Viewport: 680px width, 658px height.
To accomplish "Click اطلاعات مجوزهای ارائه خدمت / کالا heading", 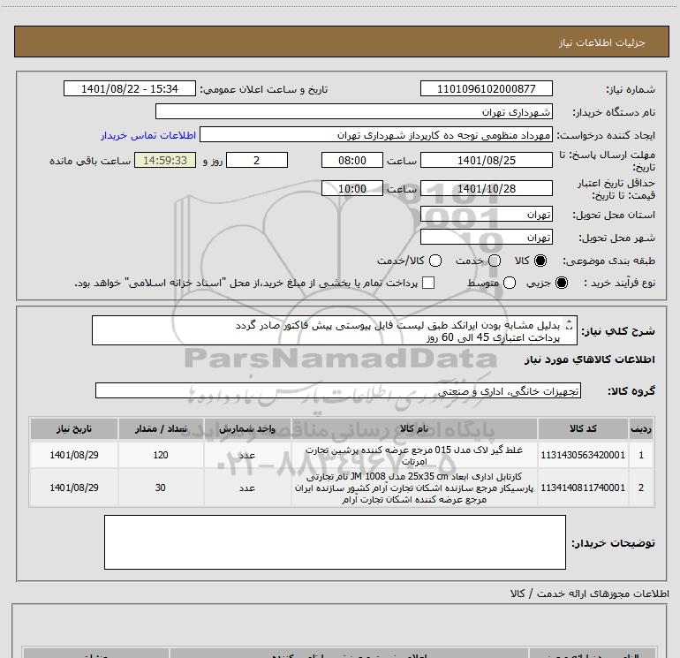I will [x=589, y=594].
